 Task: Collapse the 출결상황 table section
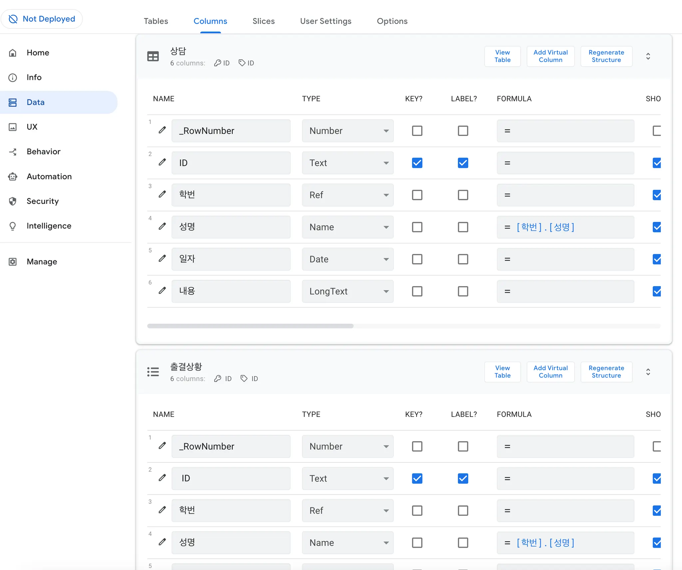(648, 372)
